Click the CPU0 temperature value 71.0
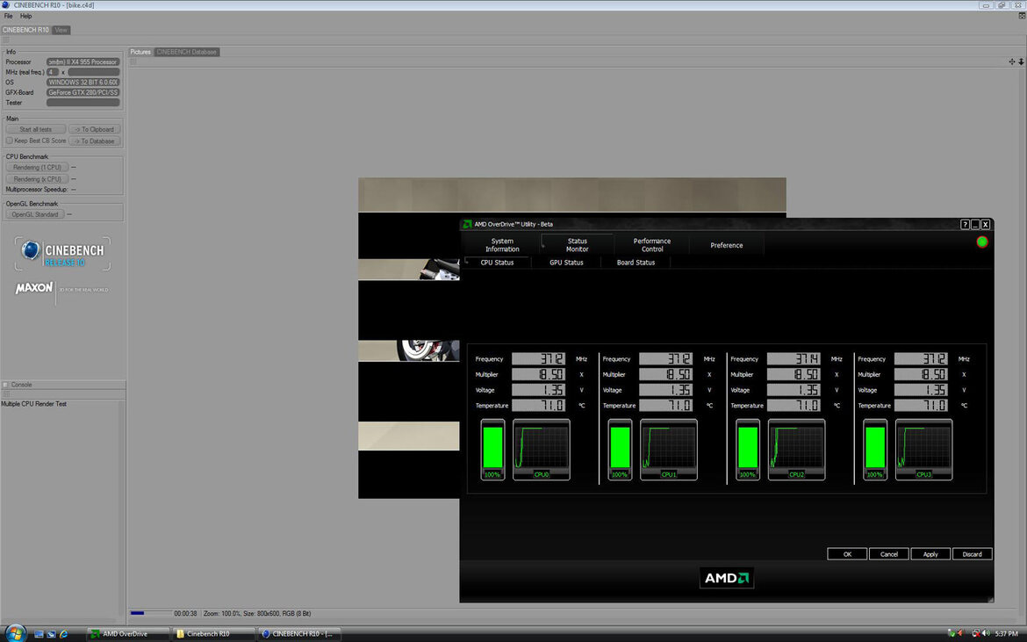 [538, 406]
